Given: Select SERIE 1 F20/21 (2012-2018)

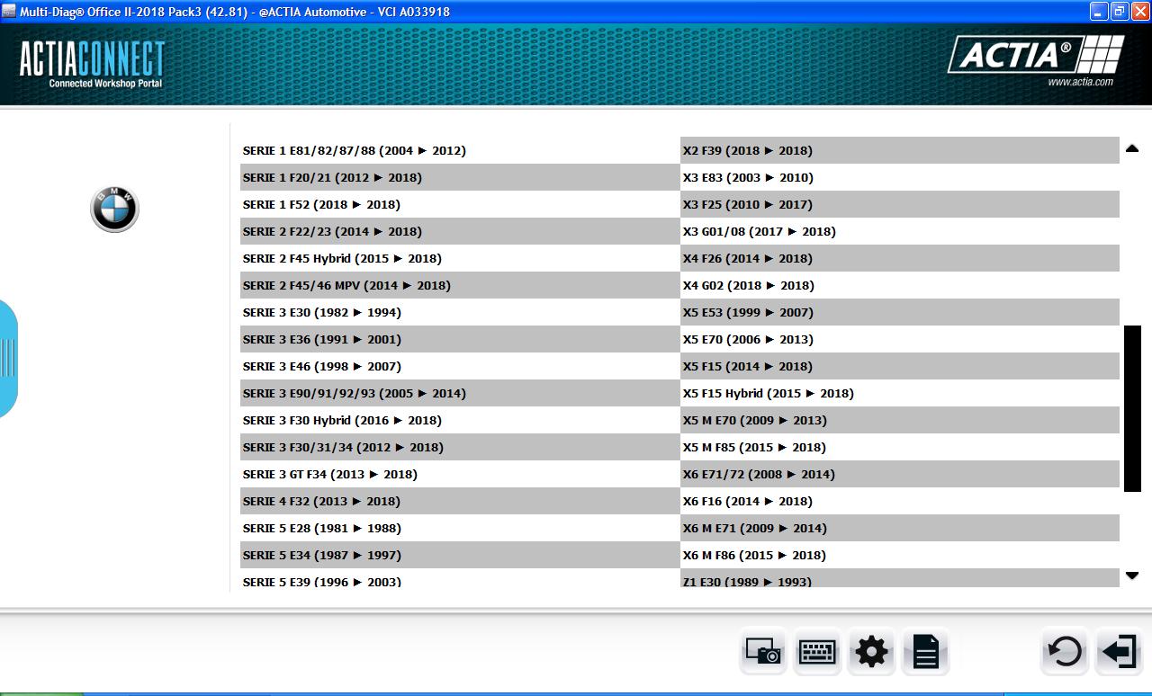Looking at the screenshot, I should tap(460, 177).
